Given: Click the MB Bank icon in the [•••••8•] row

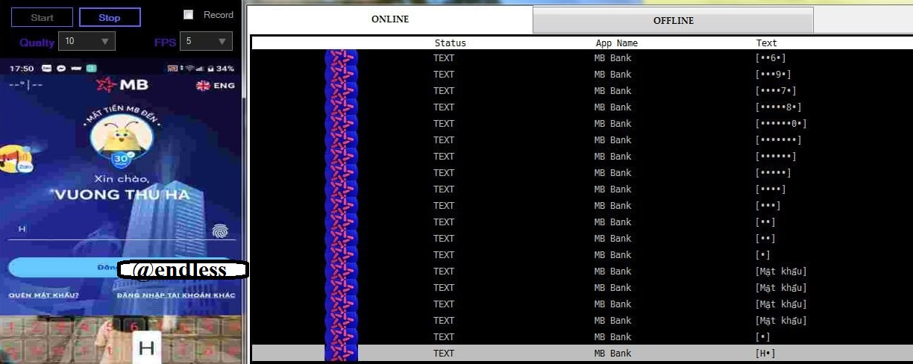Looking at the screenshot, I should point(342,107).
